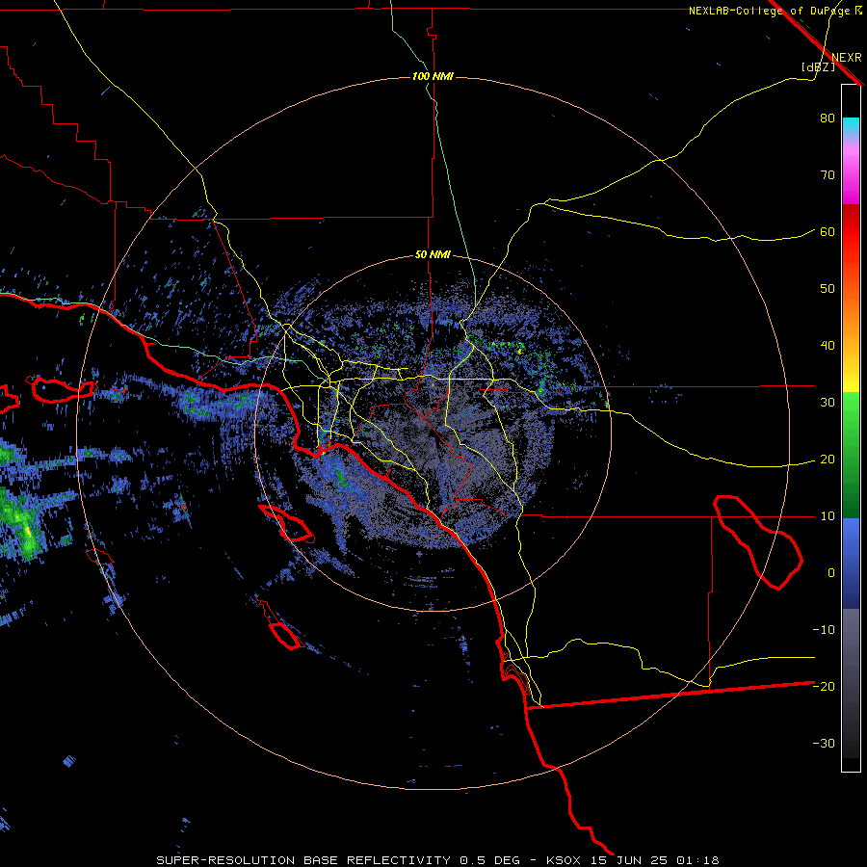Image resolution: width=867 pixels, height=867 pixels.
Task: Click the 30 value on the dBZ scale
Action: click(x=828, y=403)
